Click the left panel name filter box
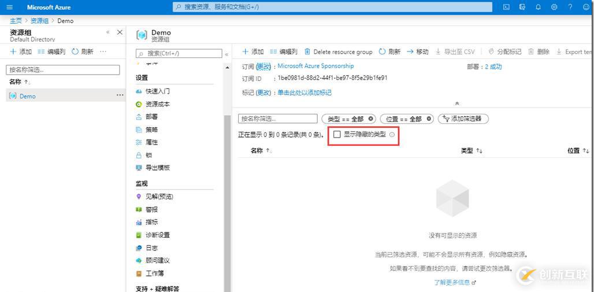 [63, 70]
